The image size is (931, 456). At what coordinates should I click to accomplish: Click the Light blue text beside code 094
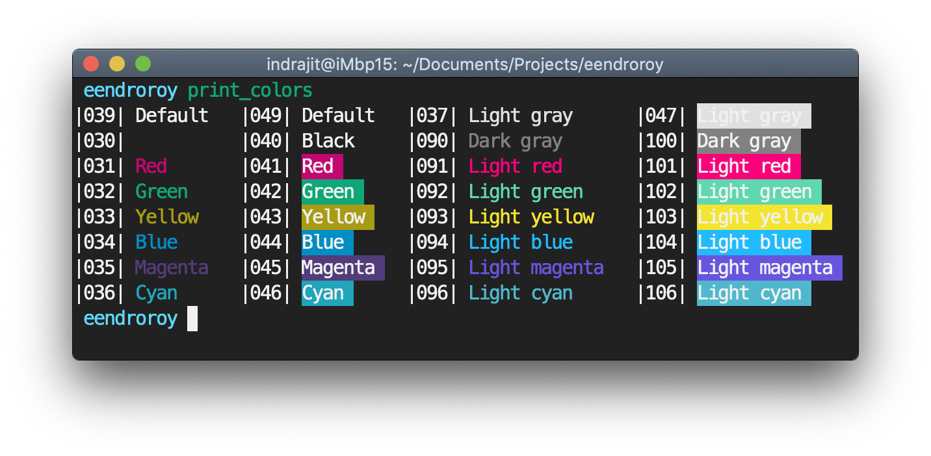click(521, 242)
